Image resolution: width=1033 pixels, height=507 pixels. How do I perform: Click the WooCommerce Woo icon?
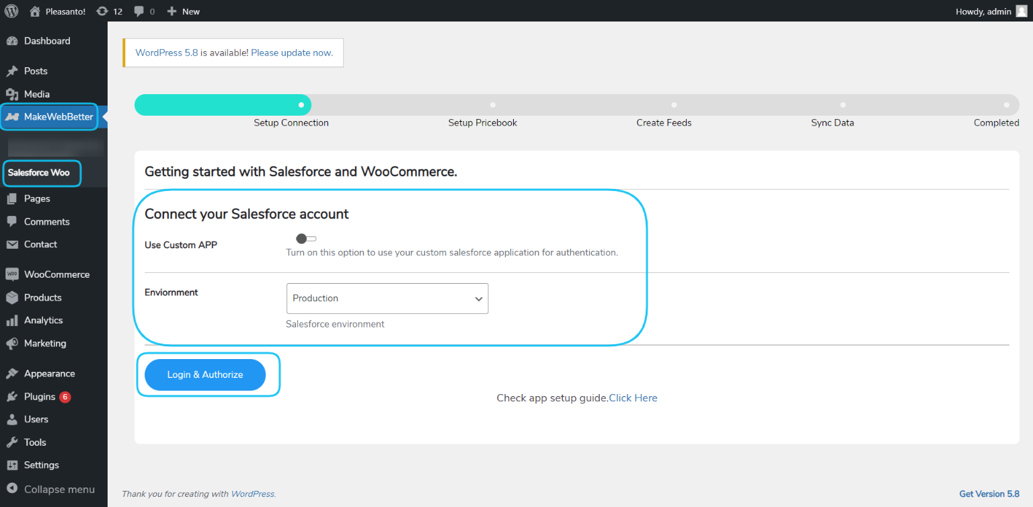(12, 274)
